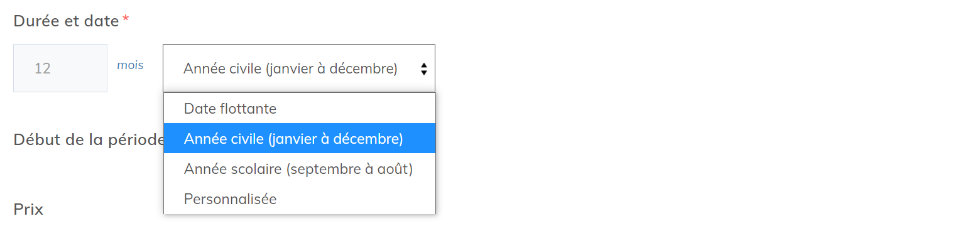Choose the school-year entry ending in 'août'
Image resolution: width=975 pixels, height=226 pixels.
pos(300,169)
